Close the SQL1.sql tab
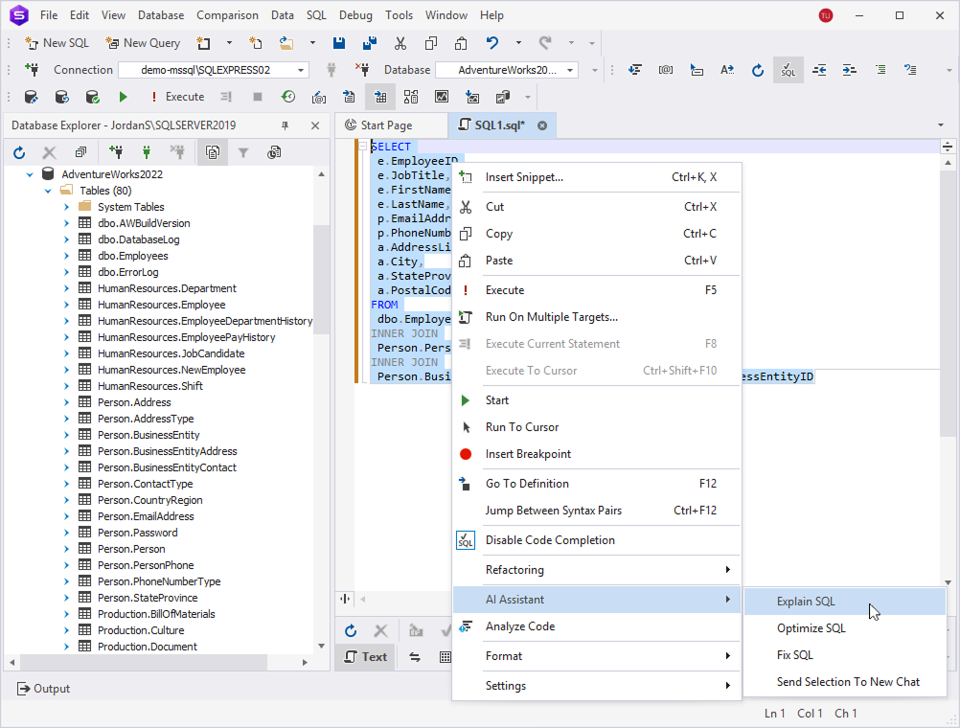960x728 pixels. (x=542, y=125)
